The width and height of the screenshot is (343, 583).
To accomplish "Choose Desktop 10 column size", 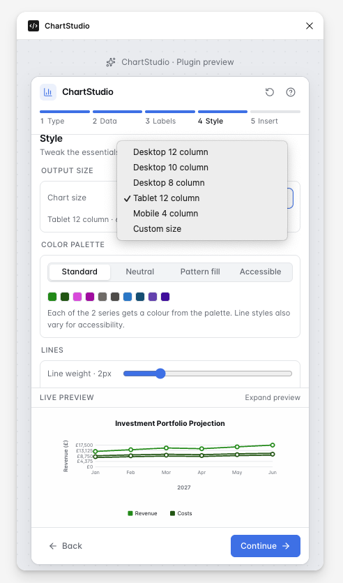I will [202, 168].
